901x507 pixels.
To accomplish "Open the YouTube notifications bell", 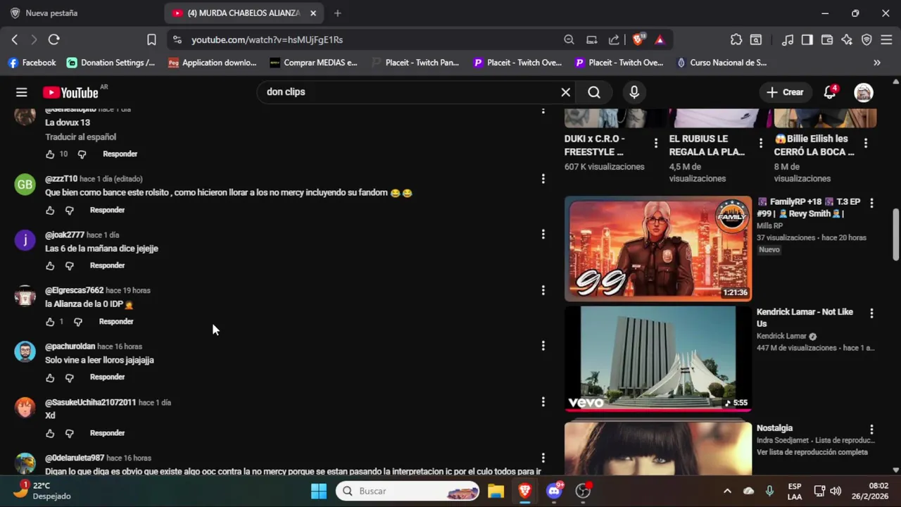I will click(x=830, y=92).
